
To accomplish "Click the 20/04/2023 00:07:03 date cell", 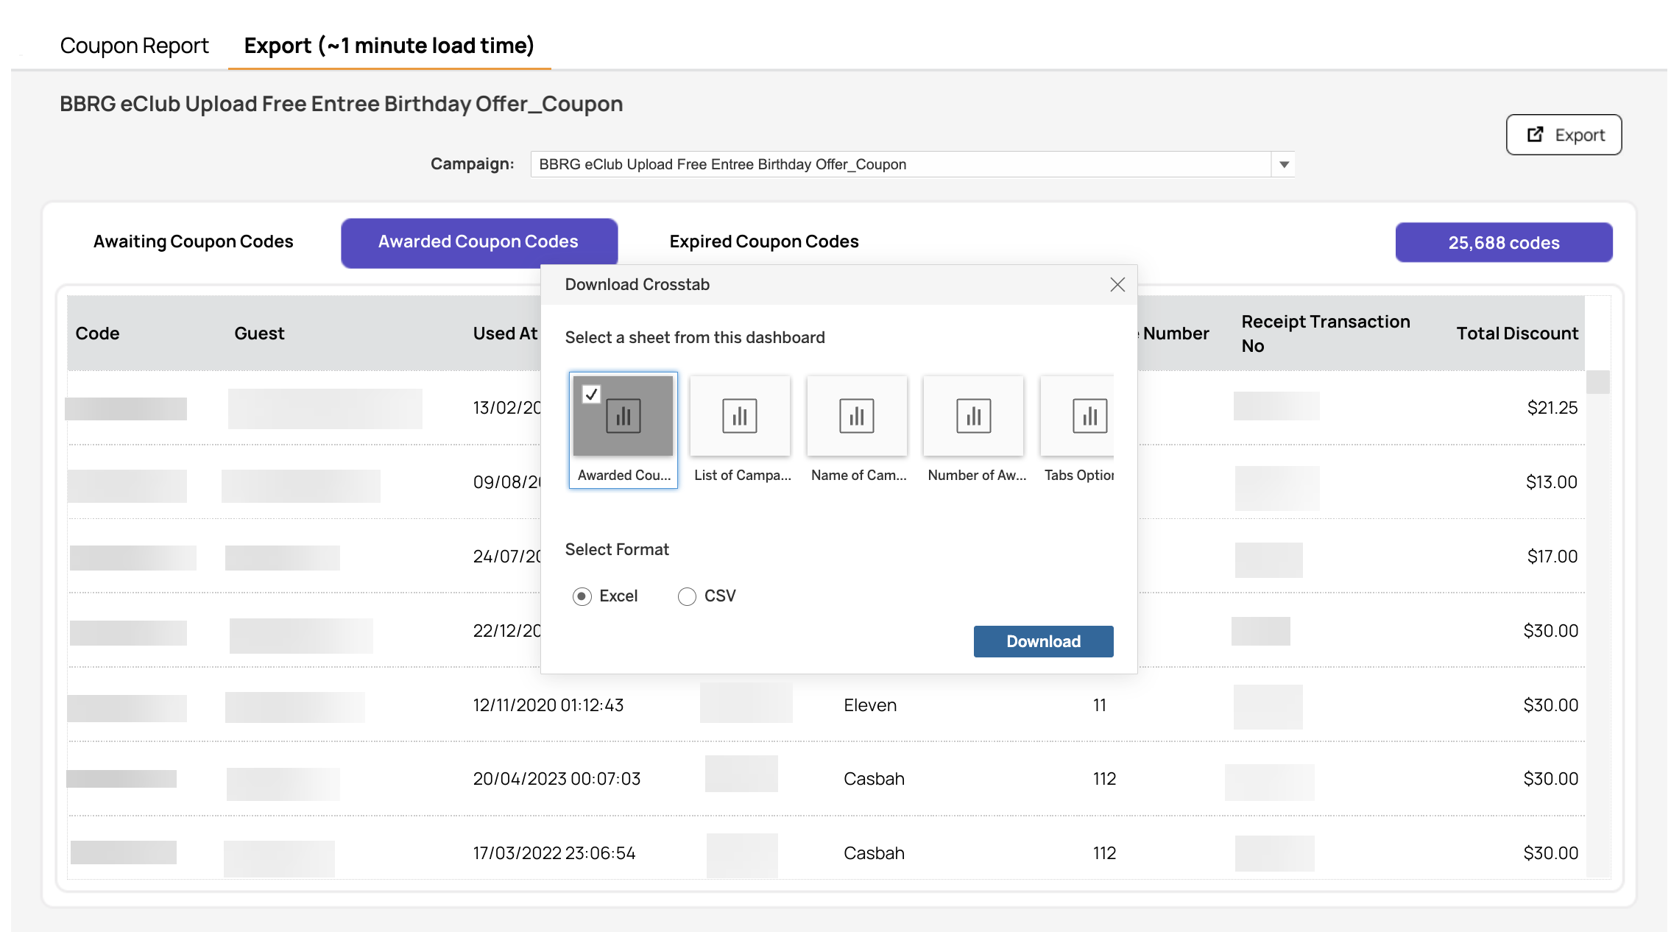I will (557, 779).
